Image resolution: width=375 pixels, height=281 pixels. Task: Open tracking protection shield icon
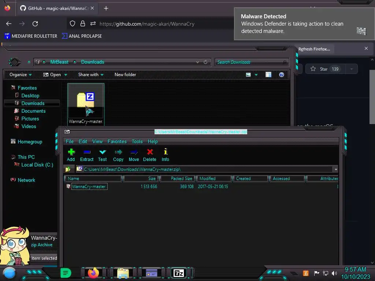click(73, 23)
